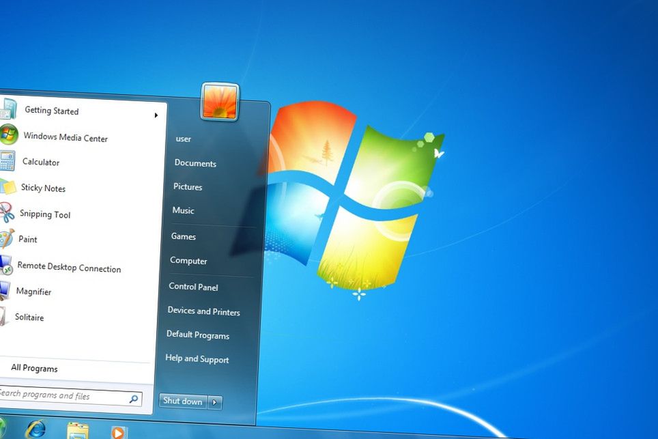This screenshot has width=658, height=439.
Task: Select the Calculator label
Action: coord(41,162)
